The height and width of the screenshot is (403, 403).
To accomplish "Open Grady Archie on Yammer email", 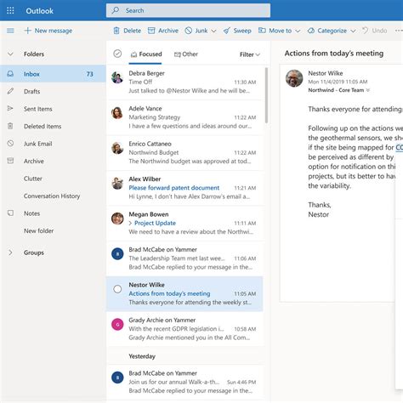I will coord(184,329).
